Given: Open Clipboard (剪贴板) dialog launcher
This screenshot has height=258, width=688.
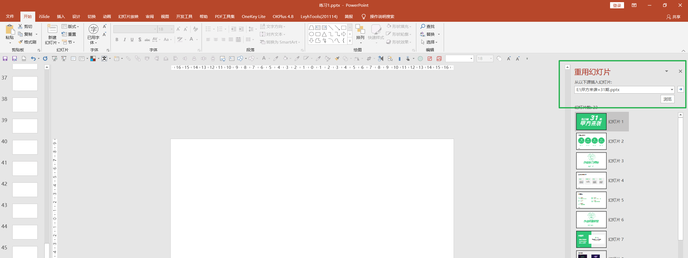Looking at the screenshot, I should click(39, 50).
